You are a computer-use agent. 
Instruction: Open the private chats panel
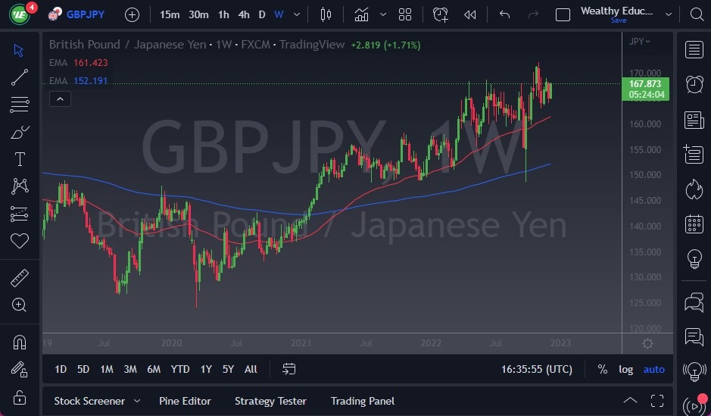click(694, 337)
